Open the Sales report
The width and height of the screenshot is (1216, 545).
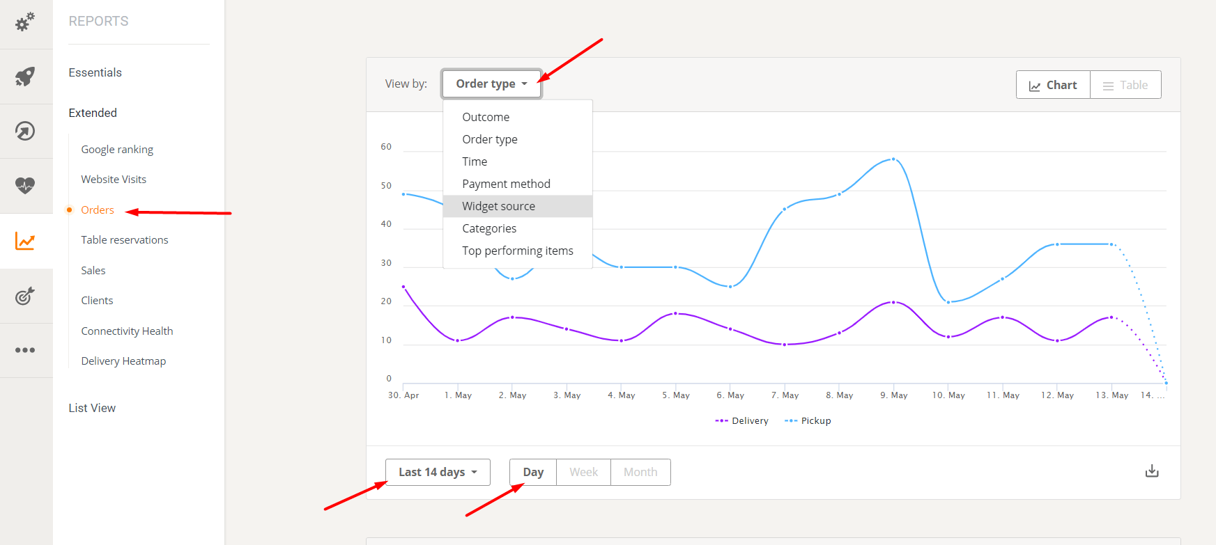(93, 270)
